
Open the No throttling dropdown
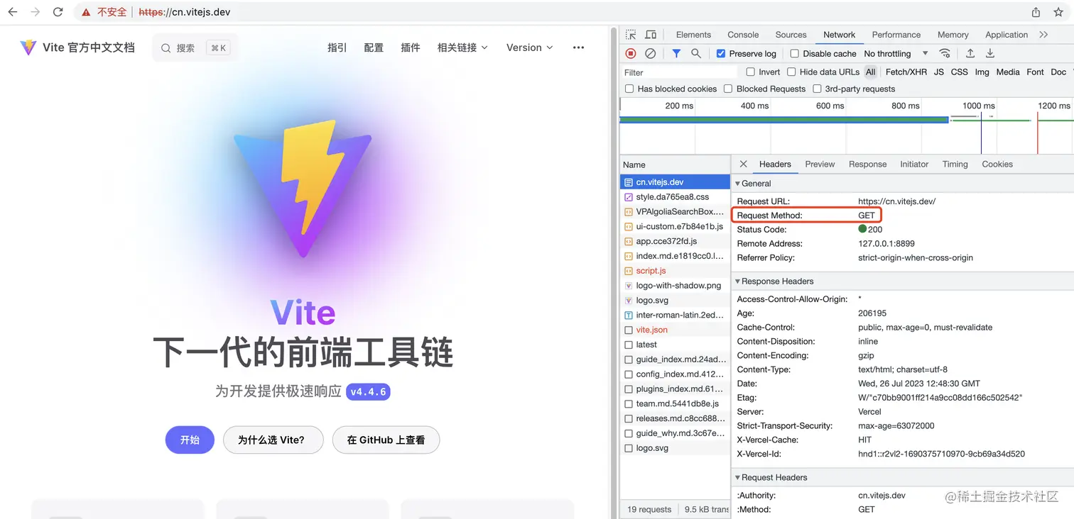(896, 54)
